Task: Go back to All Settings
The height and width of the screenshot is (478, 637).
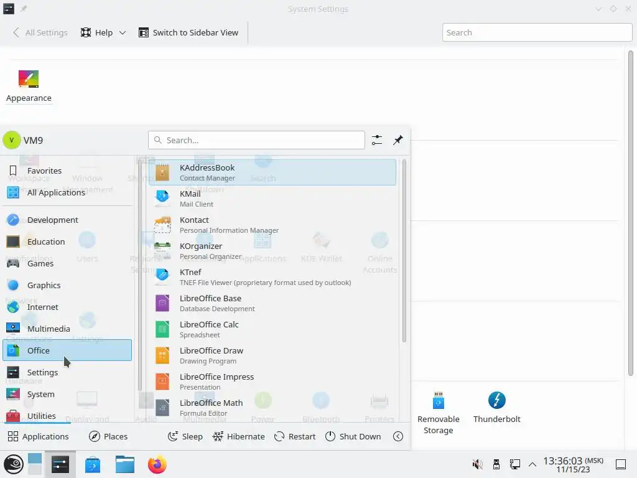Action: click(40, 32)
